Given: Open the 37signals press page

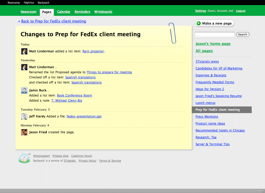Looking at the screenshot, I should point(207,62).
